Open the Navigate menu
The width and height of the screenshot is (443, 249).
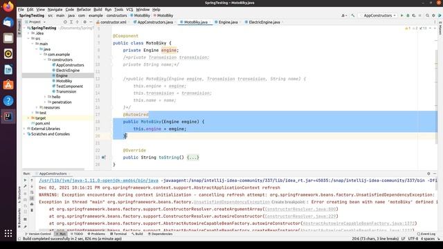click(x=55, y=9)
